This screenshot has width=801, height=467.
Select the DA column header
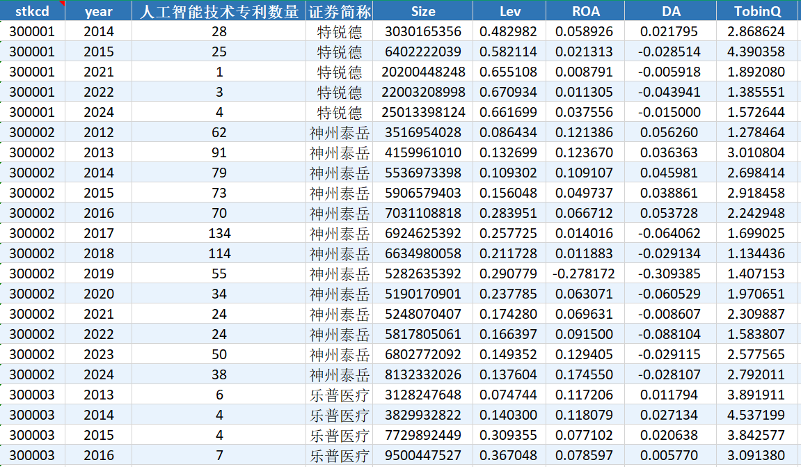click(670, 11)
